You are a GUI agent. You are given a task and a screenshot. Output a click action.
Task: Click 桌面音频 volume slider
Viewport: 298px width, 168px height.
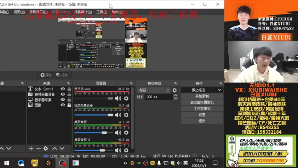(93, 133)
